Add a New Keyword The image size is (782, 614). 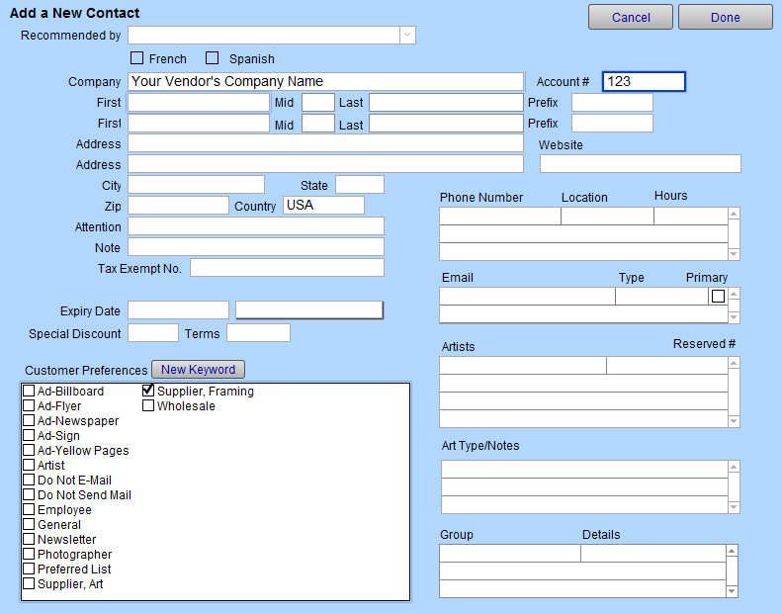(198, 370)
